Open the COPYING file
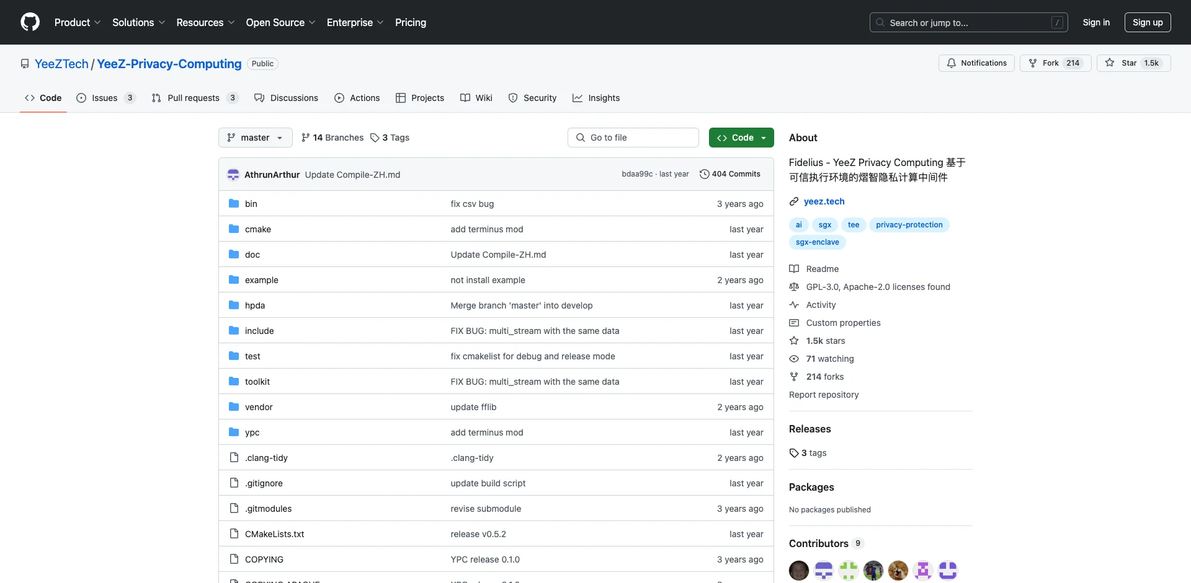Screen dimensions: 1191x583 click(x=264, y=559)
